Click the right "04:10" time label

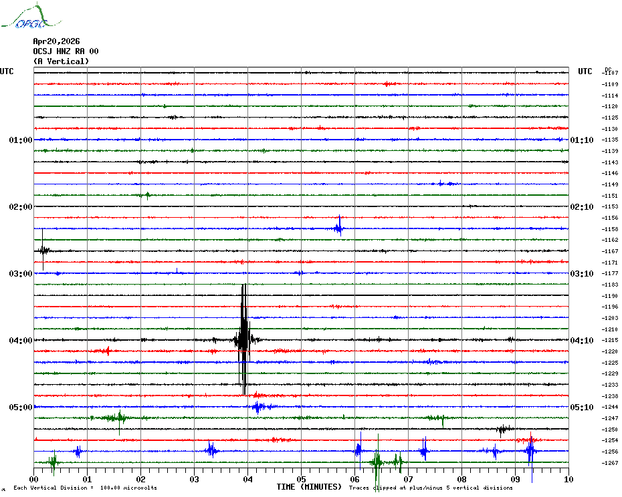click(x=582, y=341)
